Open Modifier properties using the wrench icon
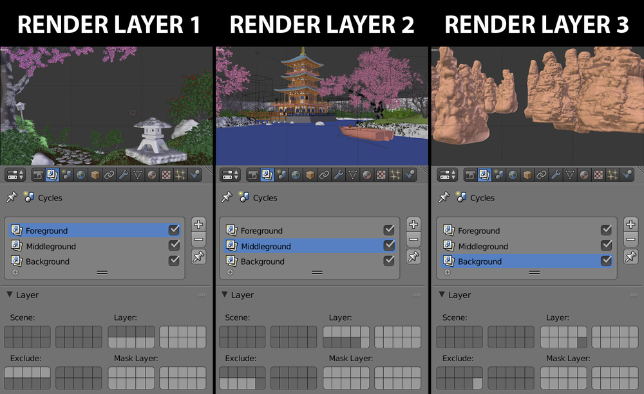 pyautogui.click(x=122, y=174)
